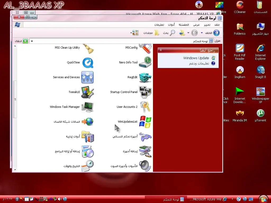Click the scrollbar up arrow
Screen dimensions: 271x203
click(15, 46)
